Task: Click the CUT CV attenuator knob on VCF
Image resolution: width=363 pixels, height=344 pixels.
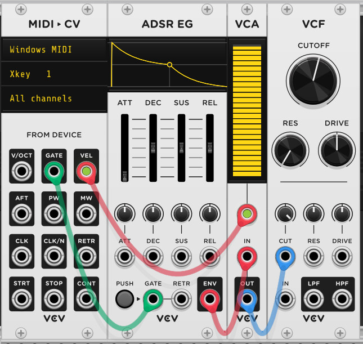Action: (285, 214)
